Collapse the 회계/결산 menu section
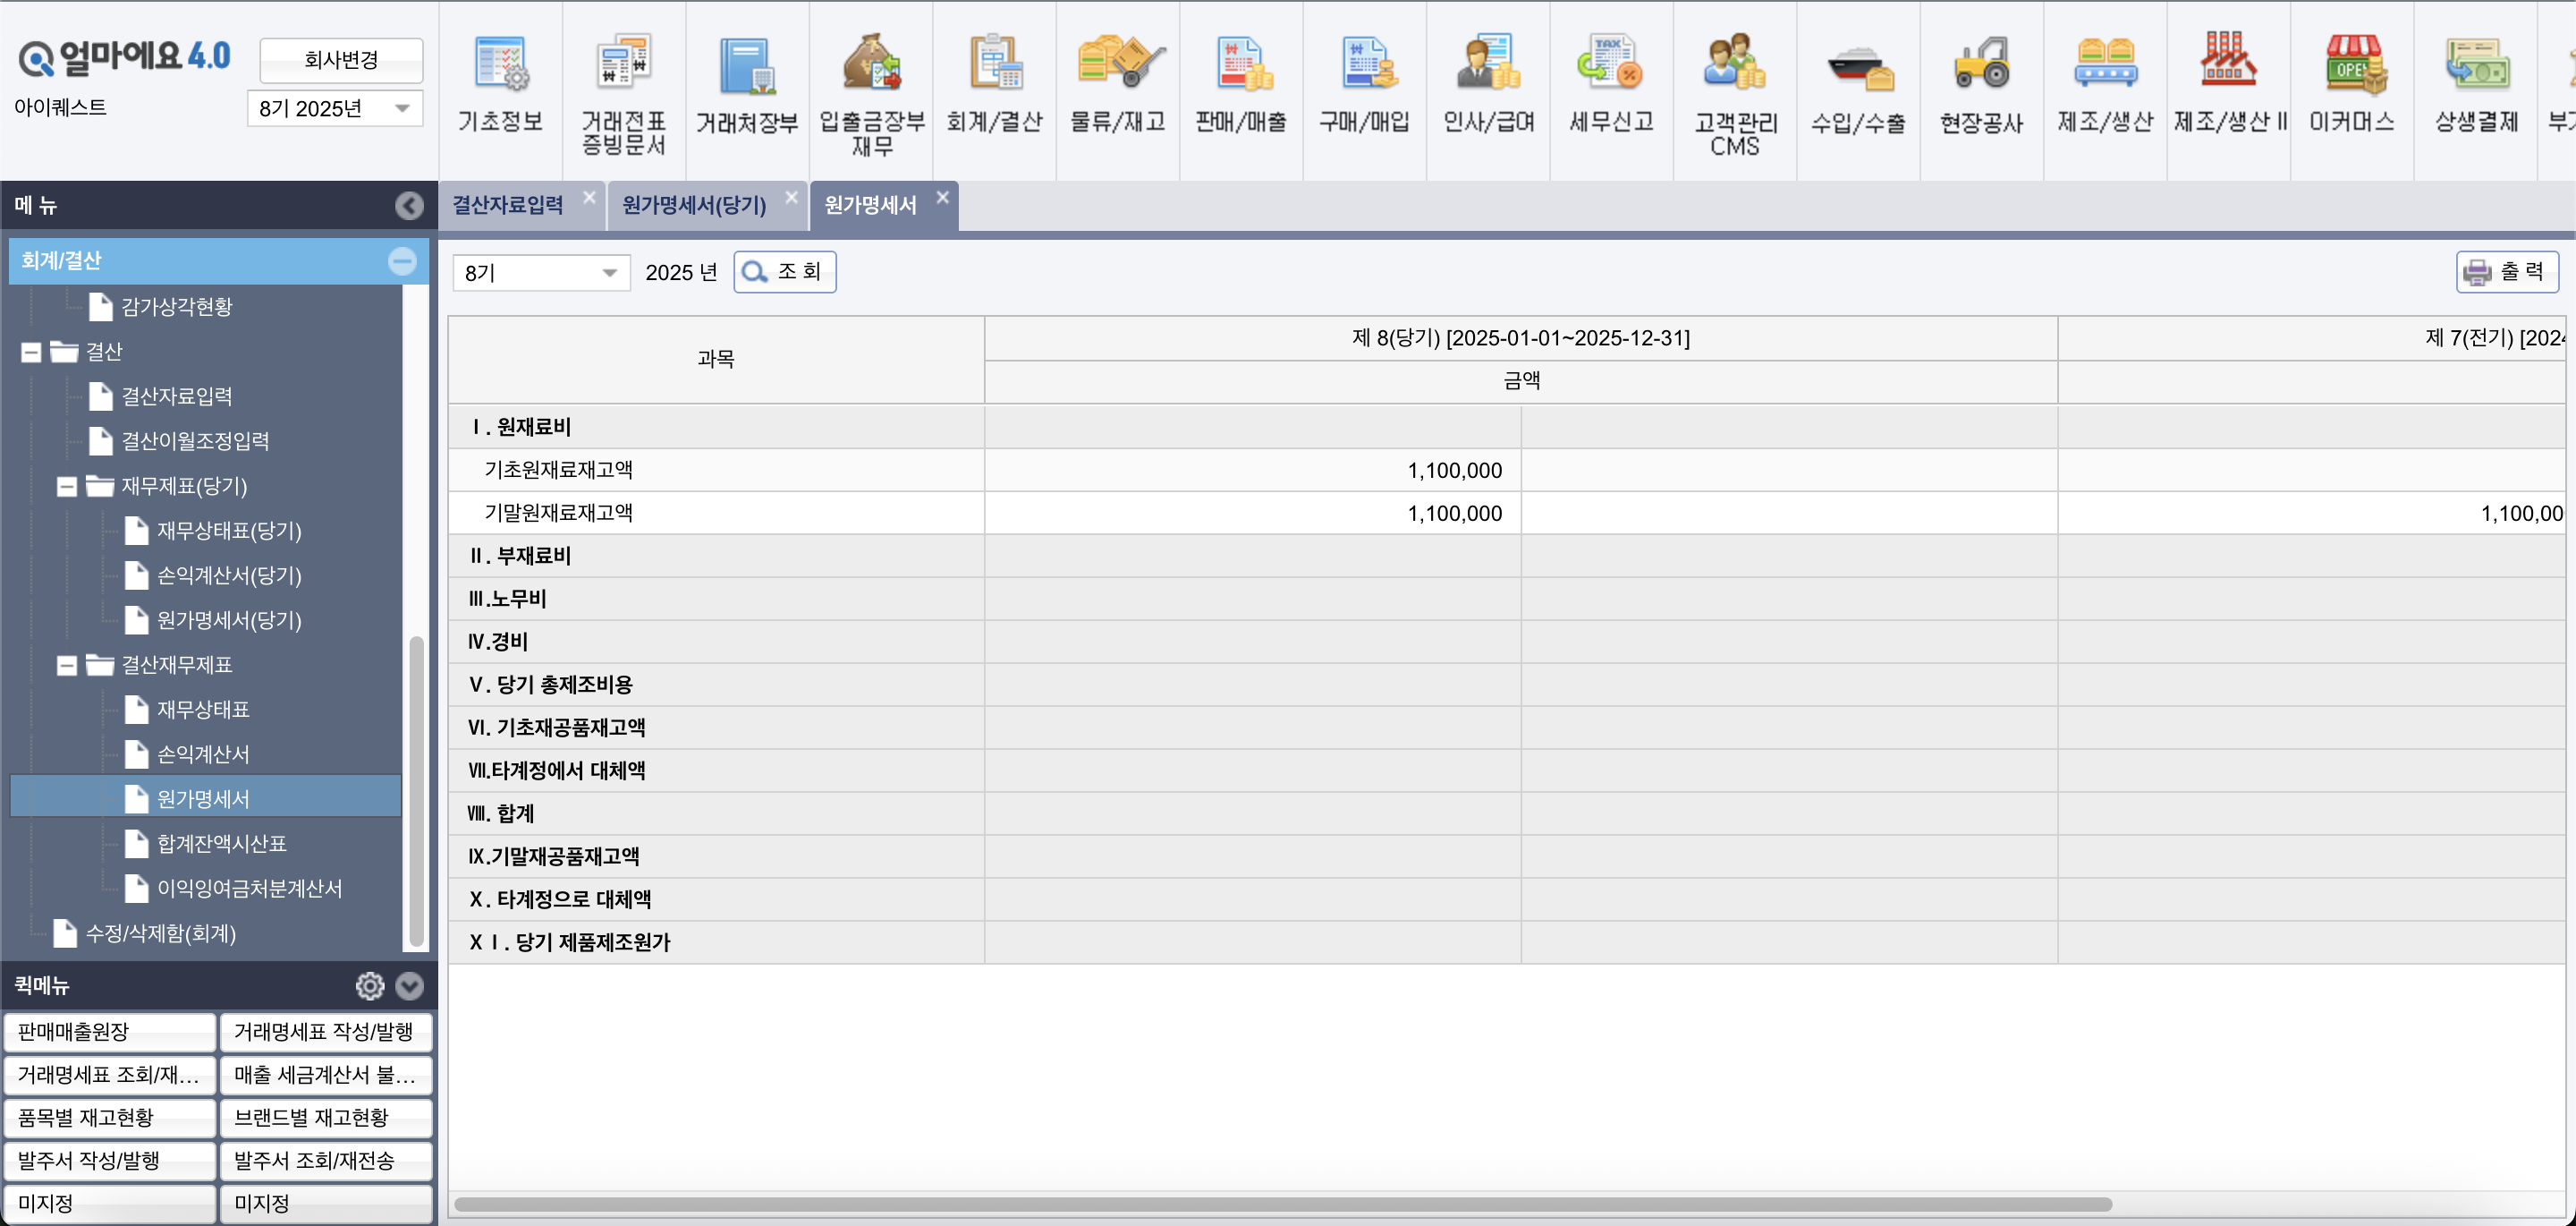The image size is (2576, 1226). (x=402, y=261)
